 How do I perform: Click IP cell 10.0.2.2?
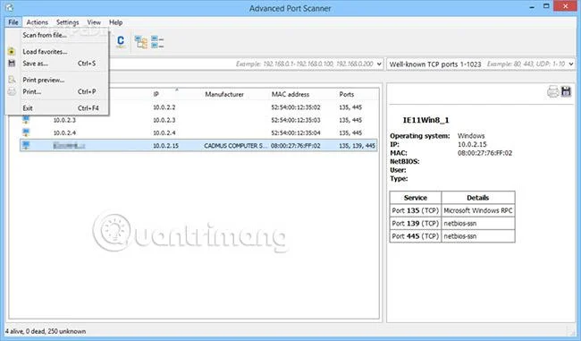pos(164,107)
